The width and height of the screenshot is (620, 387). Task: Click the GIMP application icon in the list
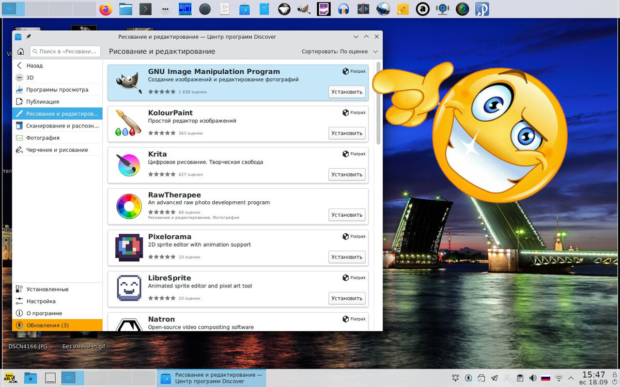(129, 83)
